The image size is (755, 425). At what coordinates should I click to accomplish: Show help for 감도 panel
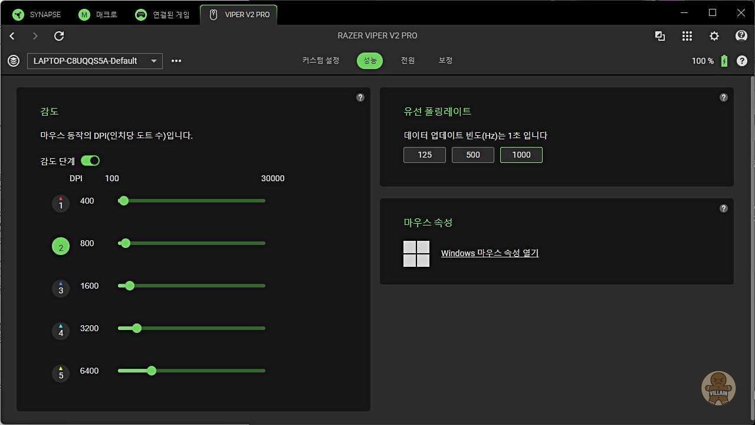click(360, 98)
